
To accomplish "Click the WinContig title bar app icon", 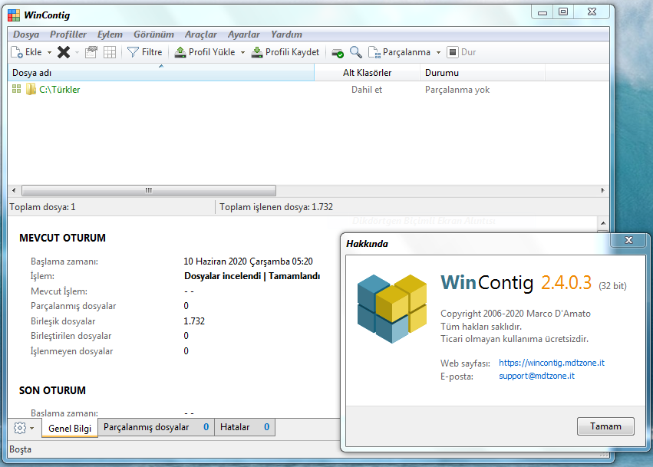I will click(x=14, y=15).
